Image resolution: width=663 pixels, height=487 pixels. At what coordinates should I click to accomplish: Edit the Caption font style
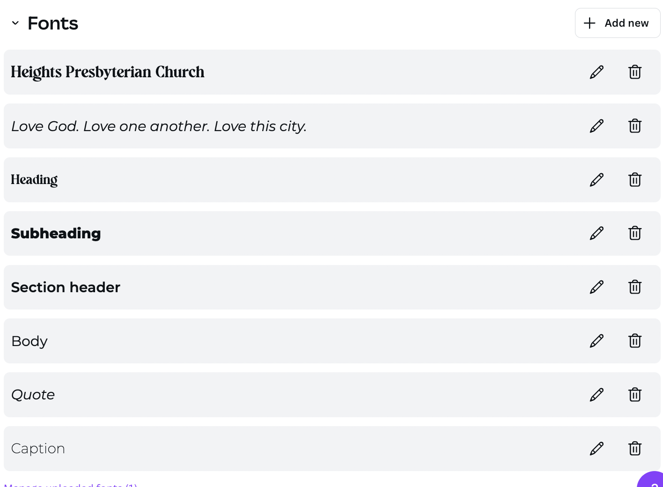point(597,449)
